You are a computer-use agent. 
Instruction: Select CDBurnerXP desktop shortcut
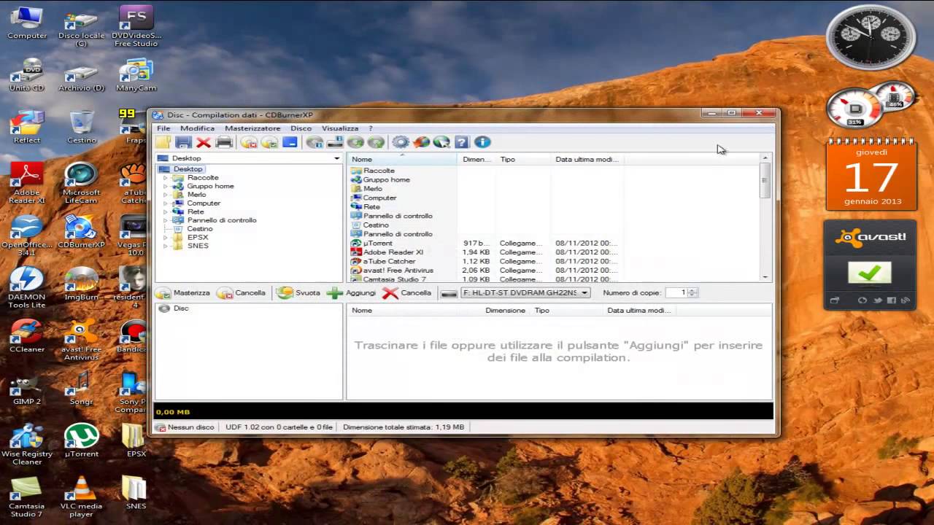pos(81,232)
